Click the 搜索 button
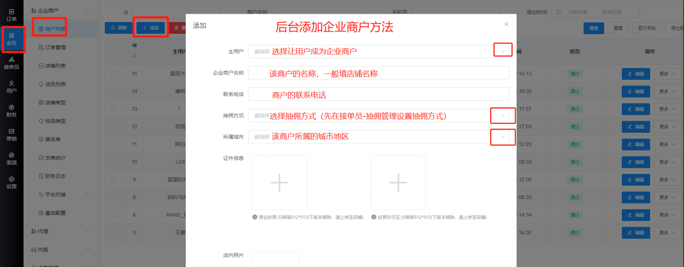The height and width of the screenshot is (267, 684). (593, 28)
